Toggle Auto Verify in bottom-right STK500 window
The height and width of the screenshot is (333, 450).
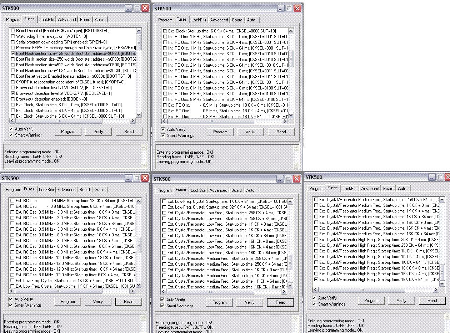click(x=314, y=298)
